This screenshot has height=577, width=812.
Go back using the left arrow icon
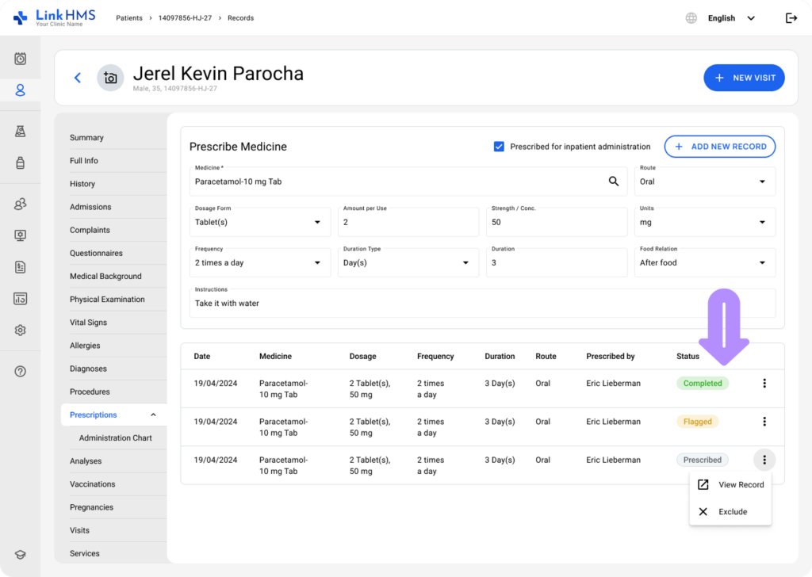pos(78,78)
